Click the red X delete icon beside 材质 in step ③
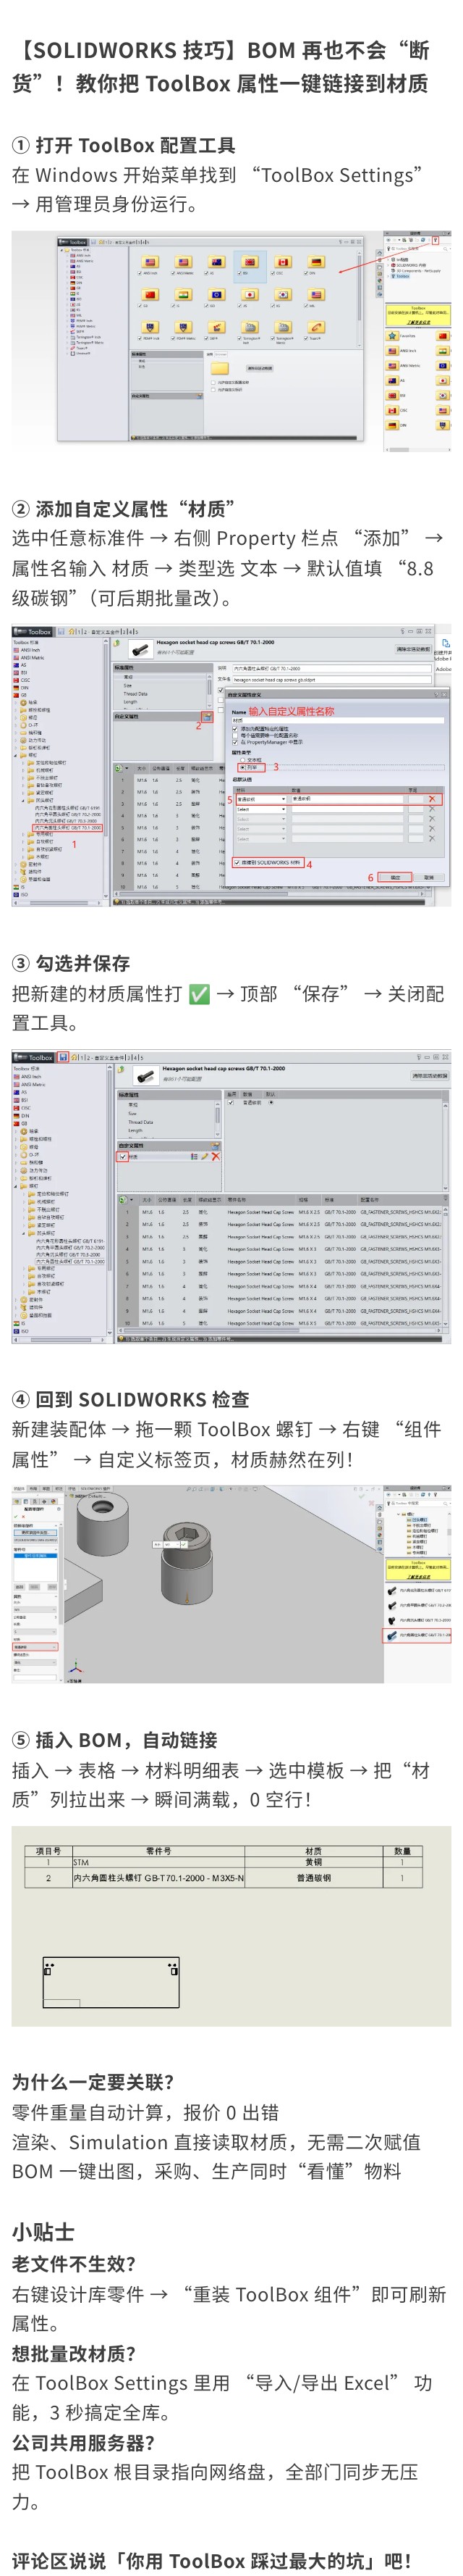This screenshot has width=463, height=2576. pos(216,1157)
